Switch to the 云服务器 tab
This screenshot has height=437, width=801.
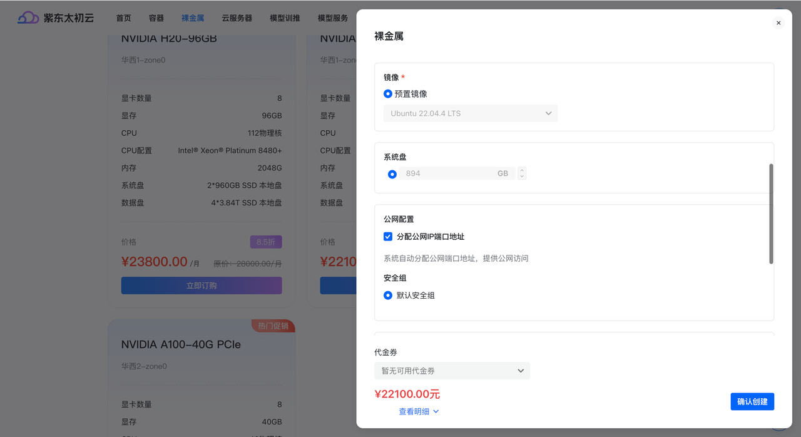click(236, 18)
